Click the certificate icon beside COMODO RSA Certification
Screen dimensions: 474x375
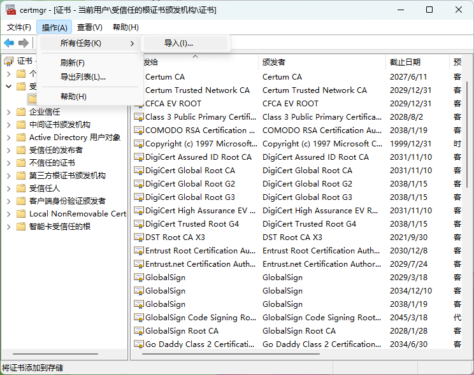[139, 131]
